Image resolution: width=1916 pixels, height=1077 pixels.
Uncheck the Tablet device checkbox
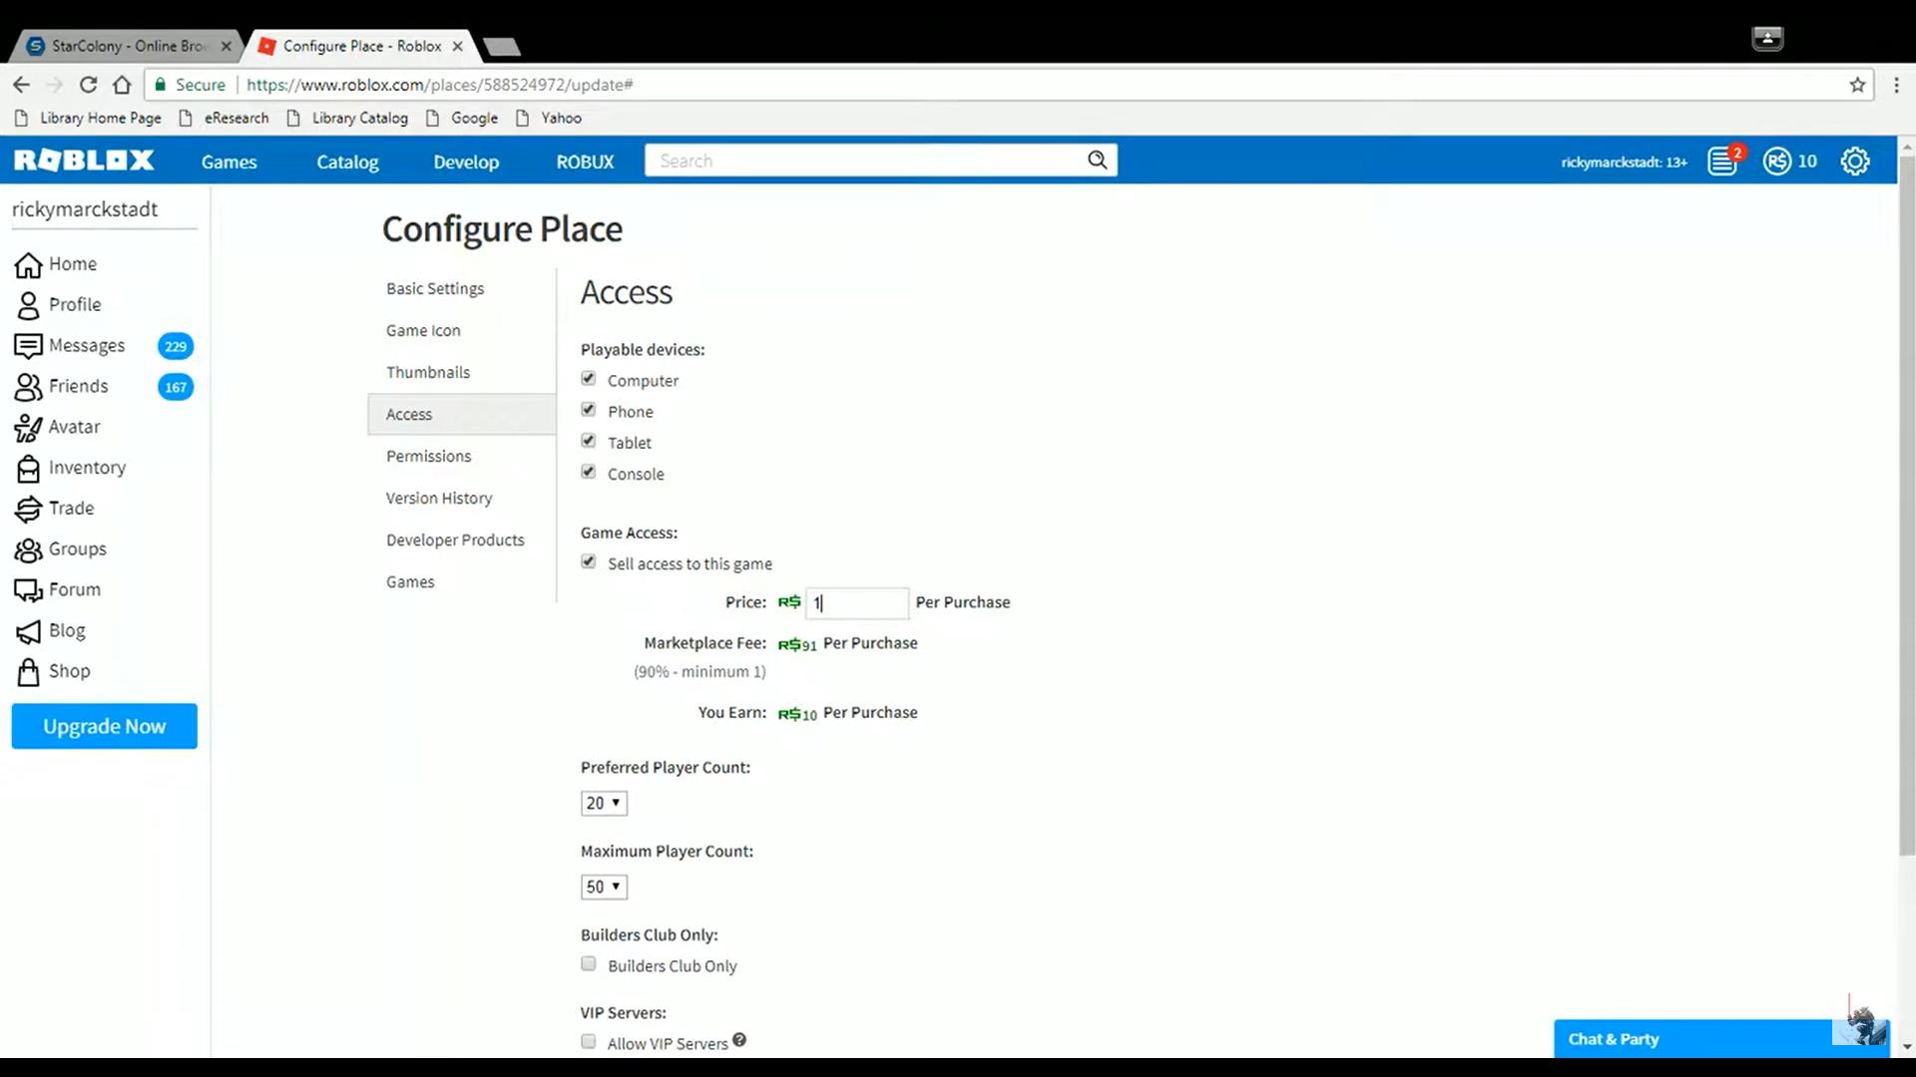click(x=589, y=441)
